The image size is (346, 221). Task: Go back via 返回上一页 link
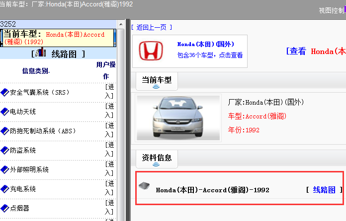point(151,27)
